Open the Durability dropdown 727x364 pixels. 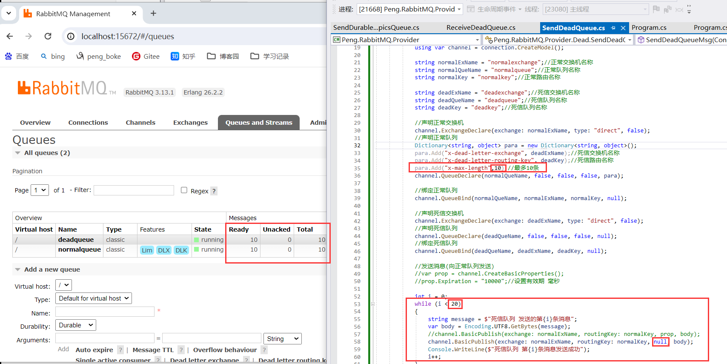(x=76, y=325)
